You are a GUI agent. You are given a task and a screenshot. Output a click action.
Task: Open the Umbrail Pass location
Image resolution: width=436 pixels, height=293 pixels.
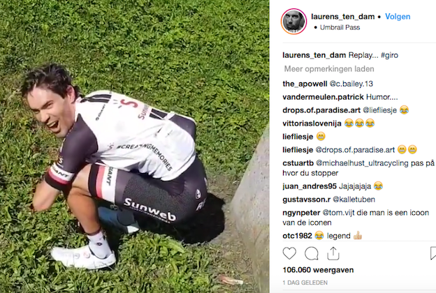click(x=340, y=27)
